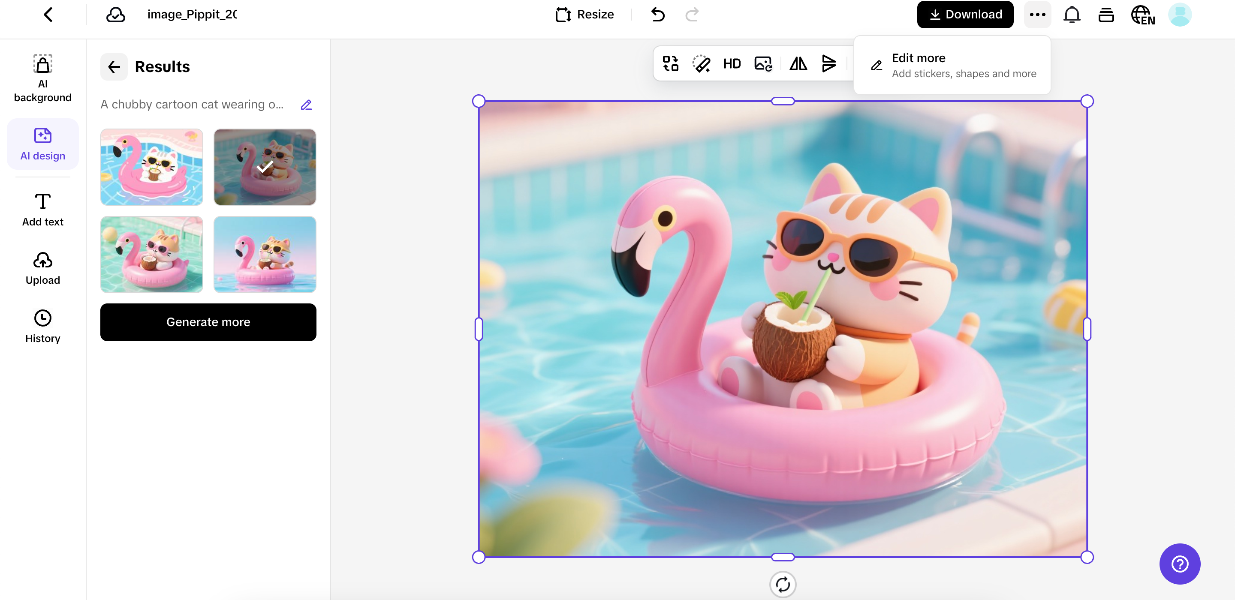Click the Generate more button
The width and height of the screenshot is (1235, 600).
[x=208, y=322]
